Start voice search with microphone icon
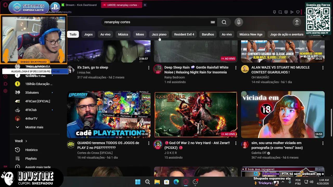This screenshot has height=187, width=333. (239, 22)
